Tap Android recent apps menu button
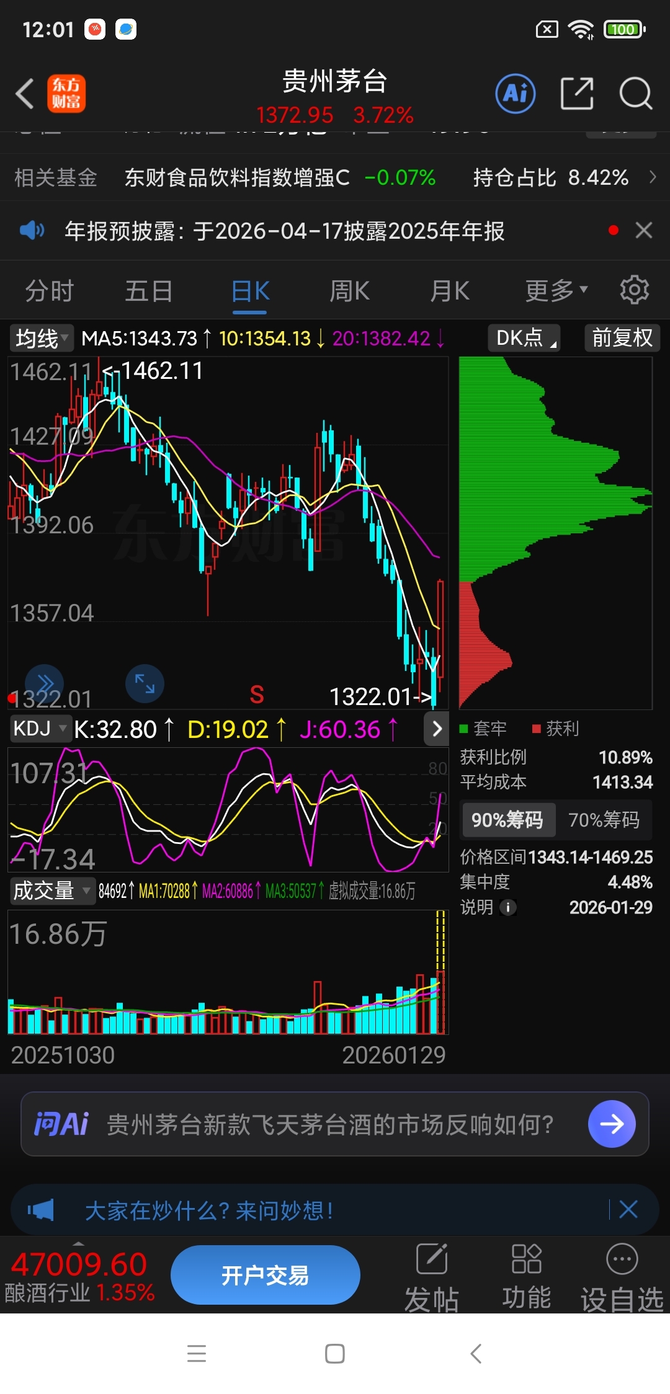 [197, 1353]
